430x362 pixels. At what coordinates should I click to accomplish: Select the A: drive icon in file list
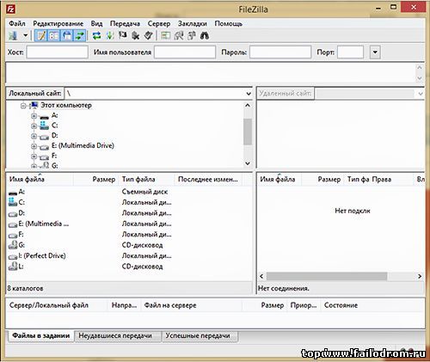click(13, 193)
